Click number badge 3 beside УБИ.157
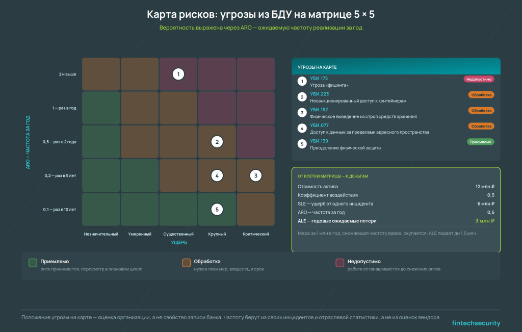Screen dimensions: 522x332 coord(302,113)
